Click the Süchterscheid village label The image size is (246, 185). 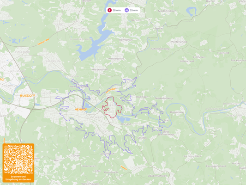192,156
